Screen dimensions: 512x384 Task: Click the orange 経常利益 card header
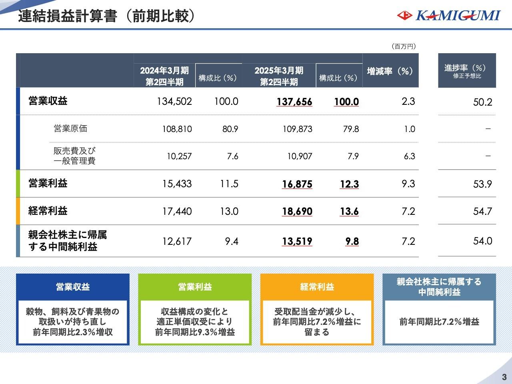click(x=317, y=287)
